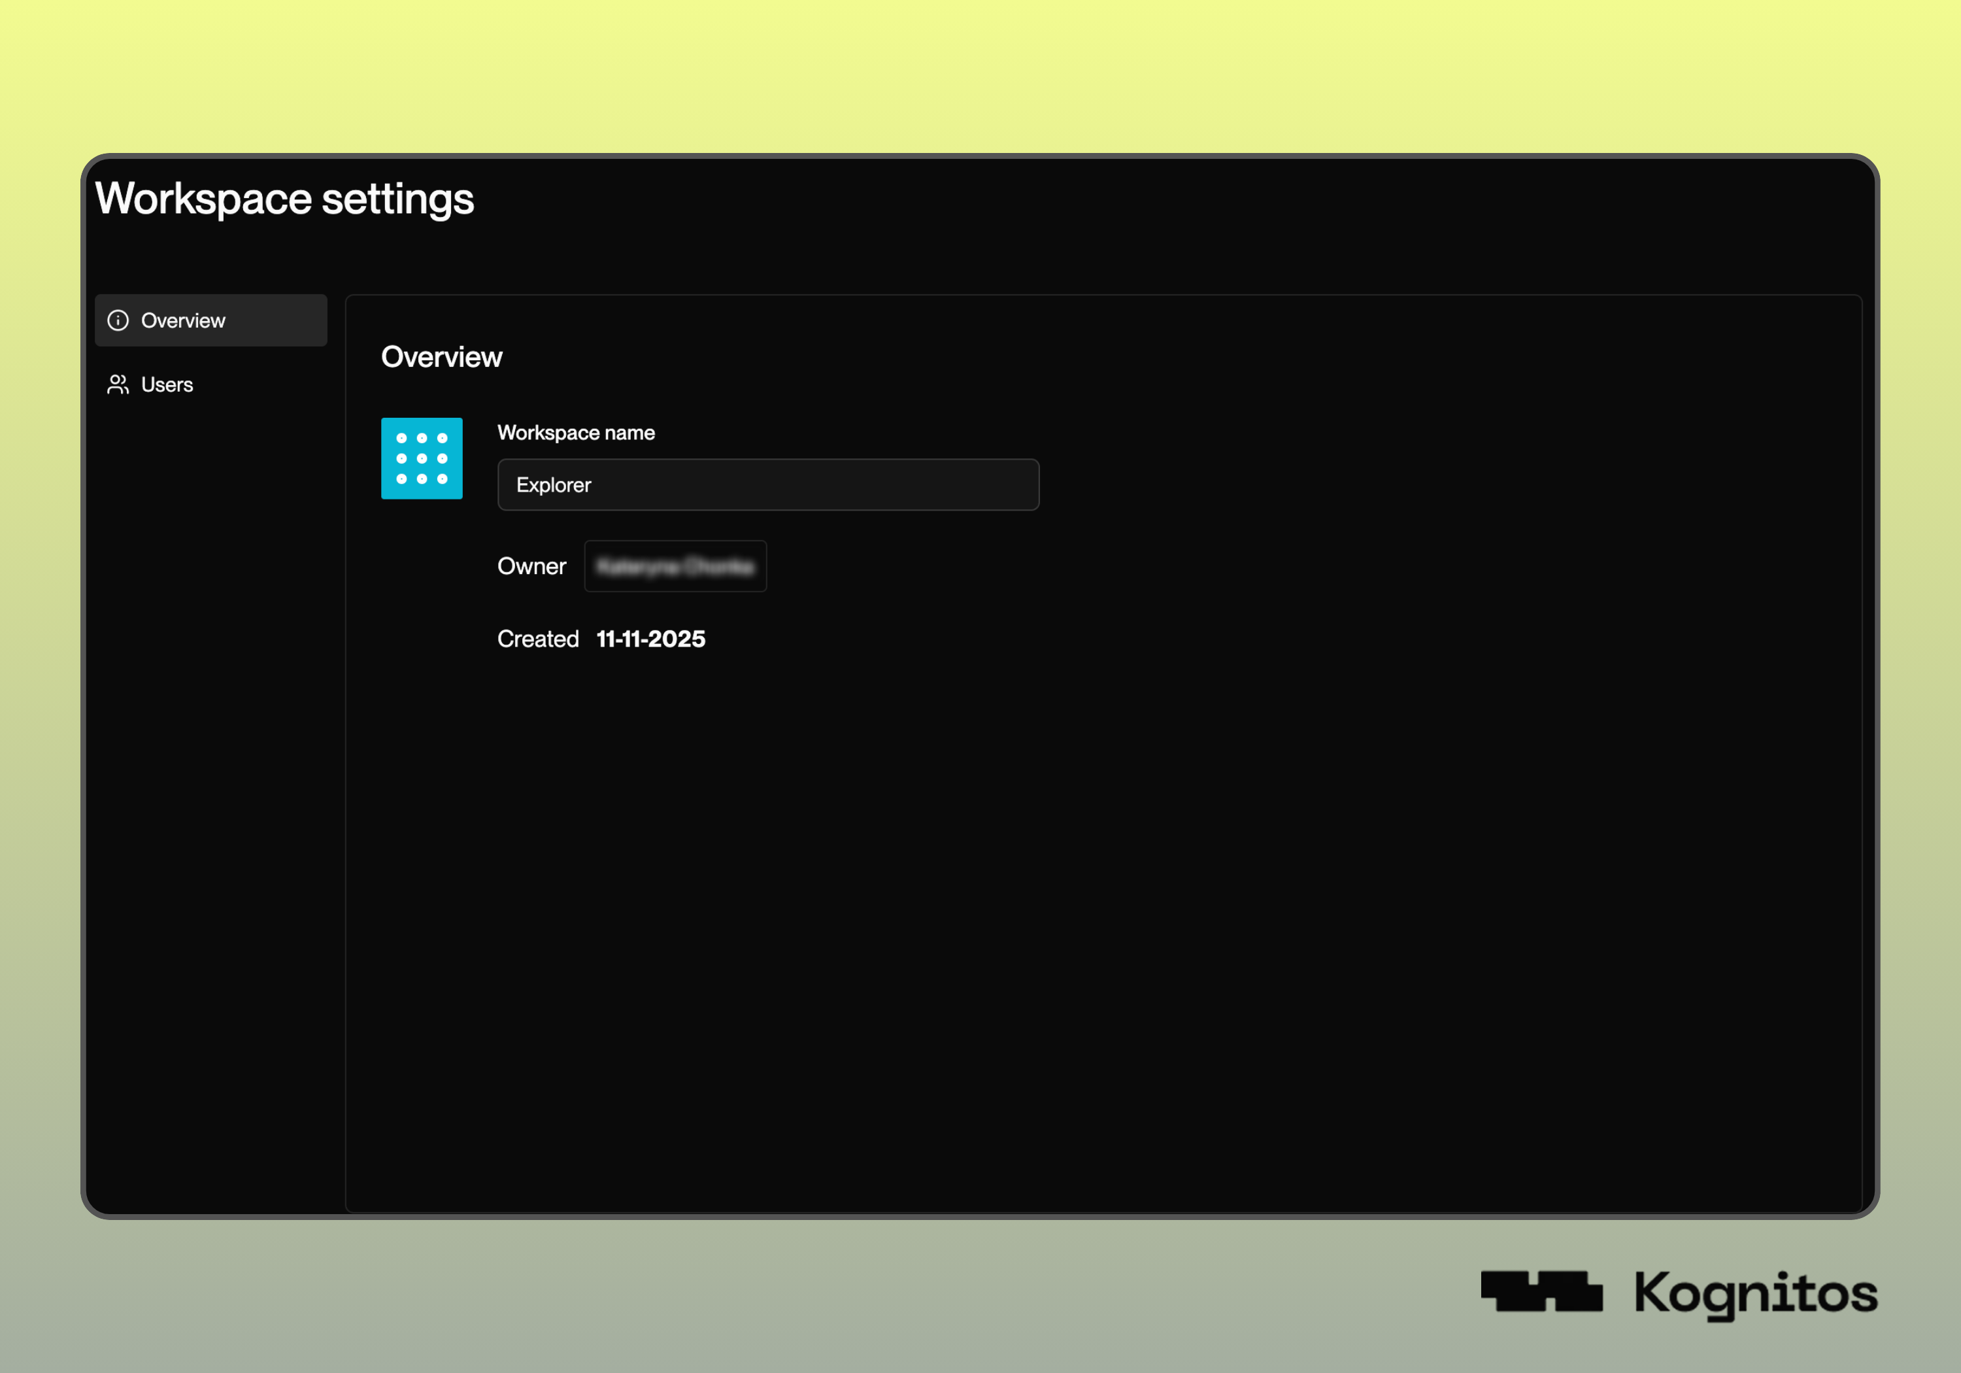This screenshot has height=1373, width=1961.
Task: Click the Workspace settings page title
Action: [284, 198]
